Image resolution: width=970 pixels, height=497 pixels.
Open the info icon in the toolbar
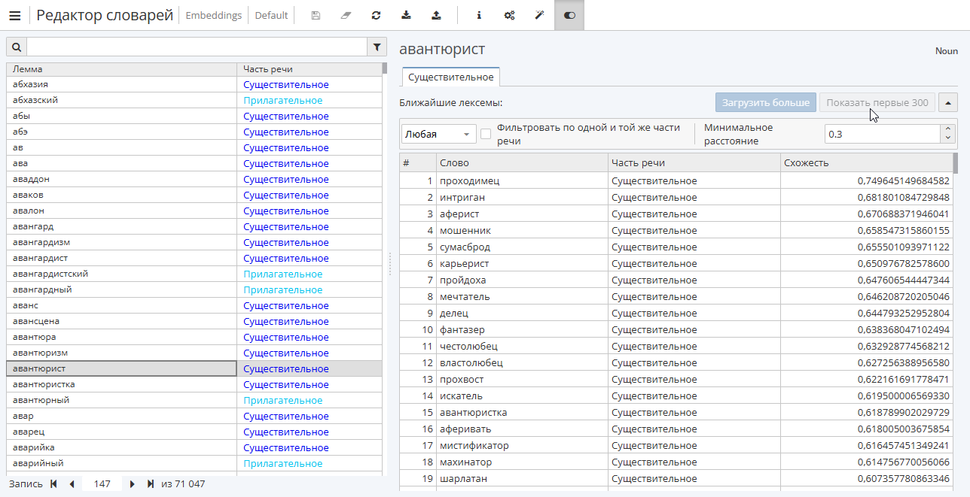coord(479,15)
